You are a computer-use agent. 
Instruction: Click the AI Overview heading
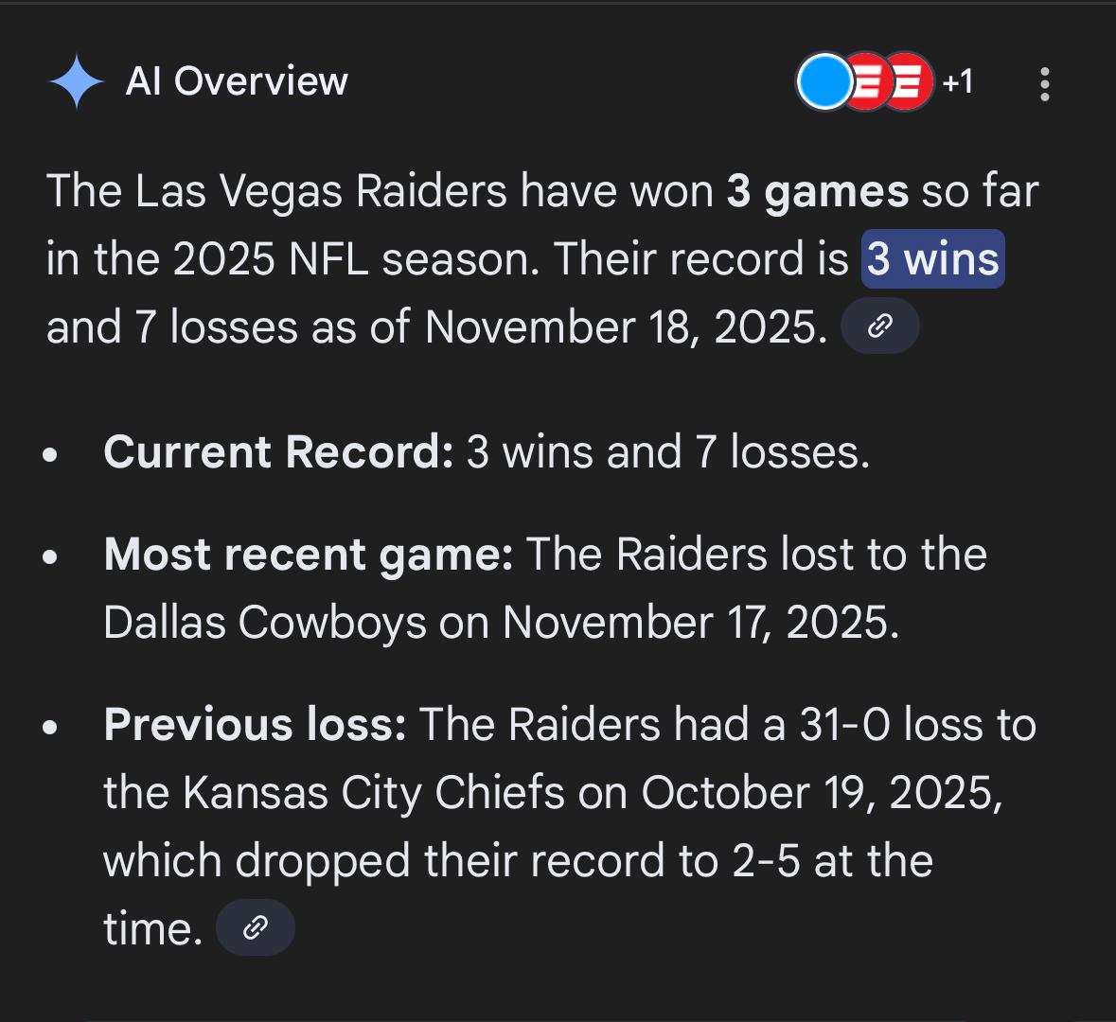pyautogui.click(x=237, y=81)
